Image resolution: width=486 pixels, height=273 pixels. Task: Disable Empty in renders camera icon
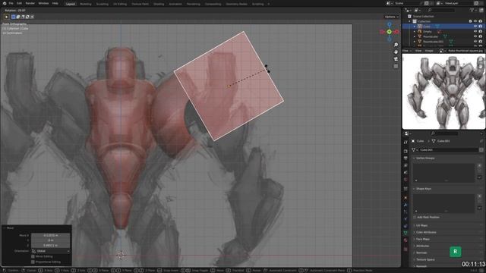pyautogui.click(x=481, y=32)
